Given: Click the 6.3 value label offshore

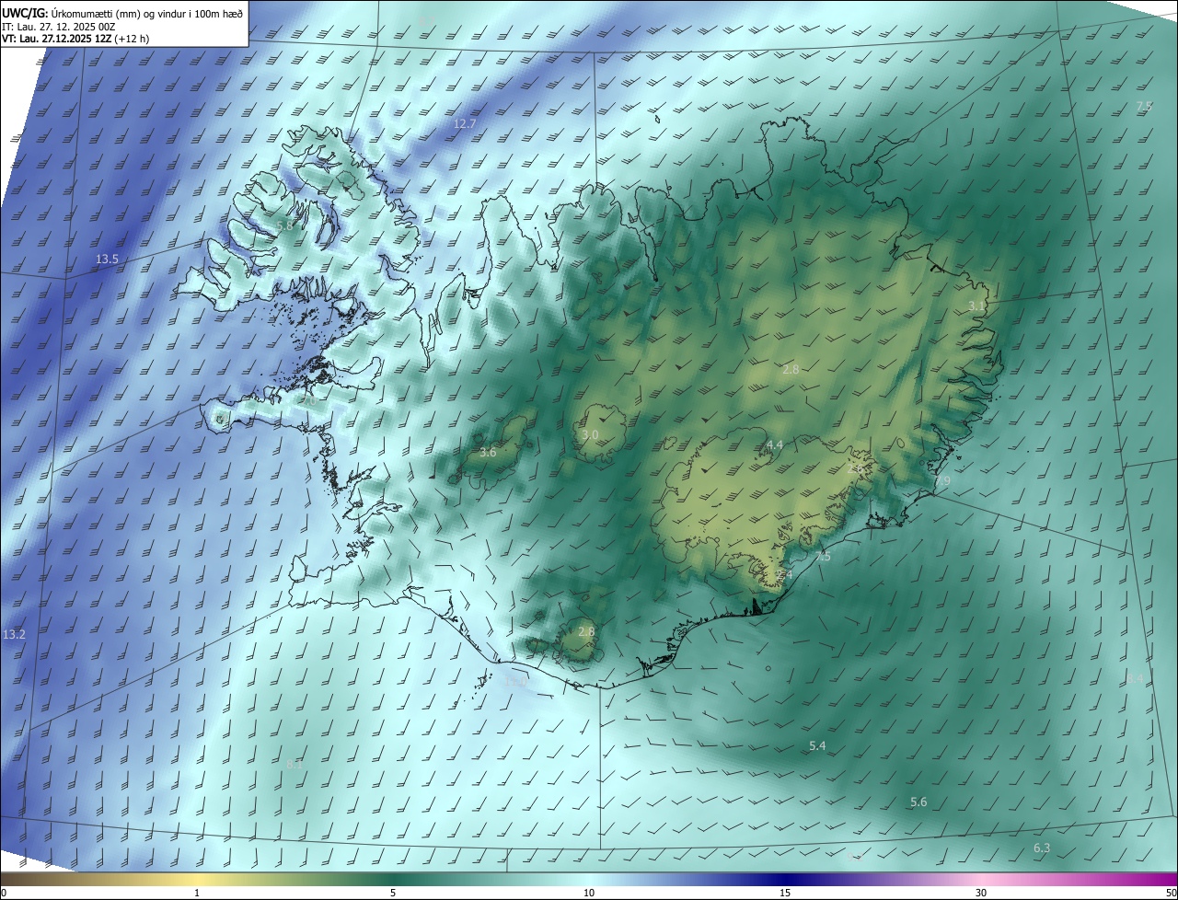Looking at the screenshot, I should pyautogui.click(x=1042, y=848).
